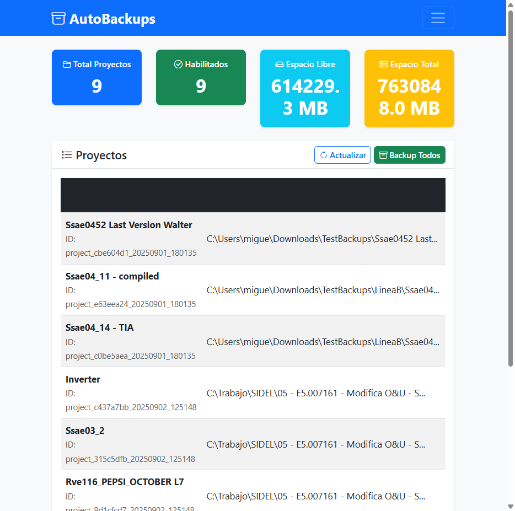Click the SIDEL path in the Ssae03_2 row
The width and height of the screenshot is (515, 511).
(315, 444)
